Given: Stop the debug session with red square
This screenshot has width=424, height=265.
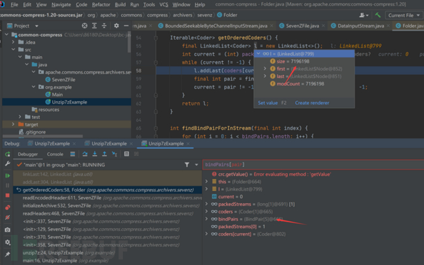Looking at the screenshot, I should click(x=7, y=196).
